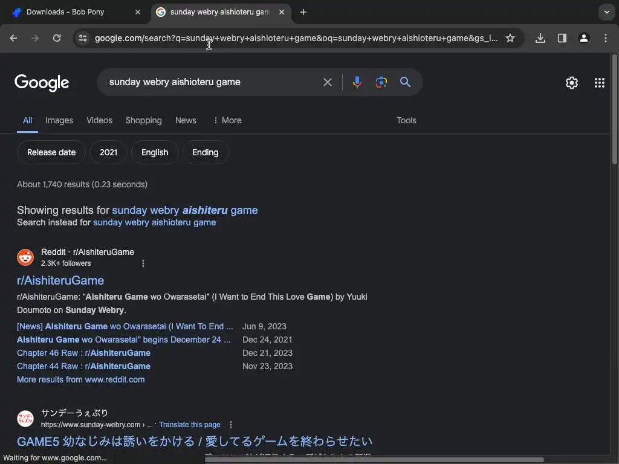619x464 pixels.
Task: Apply the Release date filter chip
Action: tap(51, 152)
